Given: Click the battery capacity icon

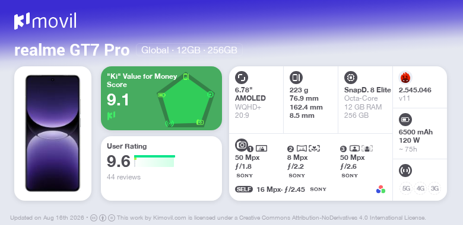Looking at the screenshot, I should pyautogui.click(x=405, y=120).
